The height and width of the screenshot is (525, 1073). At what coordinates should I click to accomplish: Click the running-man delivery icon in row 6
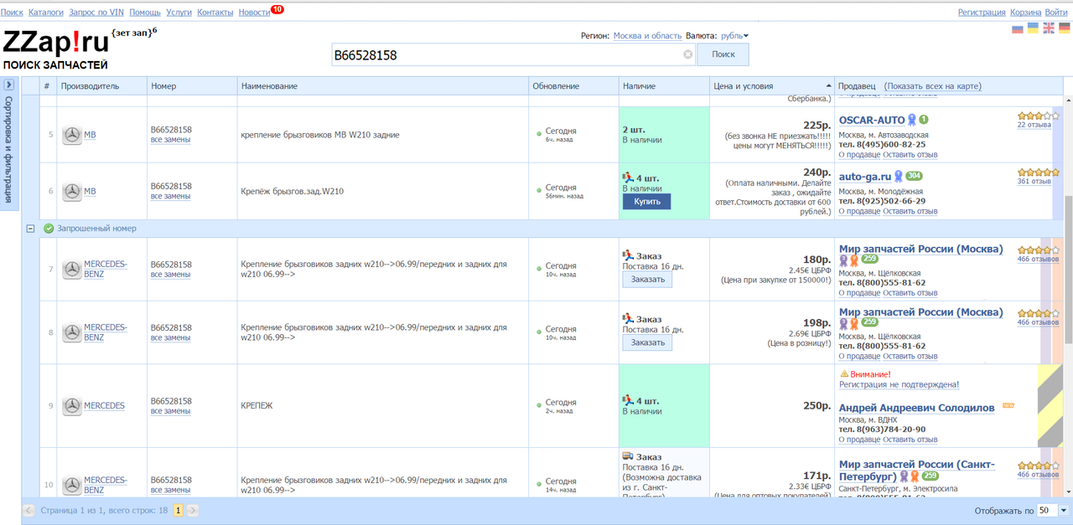[x=628, y=178]
